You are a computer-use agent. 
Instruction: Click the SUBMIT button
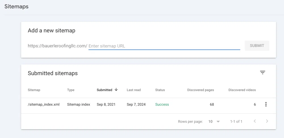tap(257, 46)
